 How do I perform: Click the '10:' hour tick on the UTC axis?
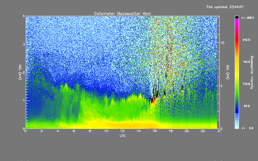pos(107,131)
